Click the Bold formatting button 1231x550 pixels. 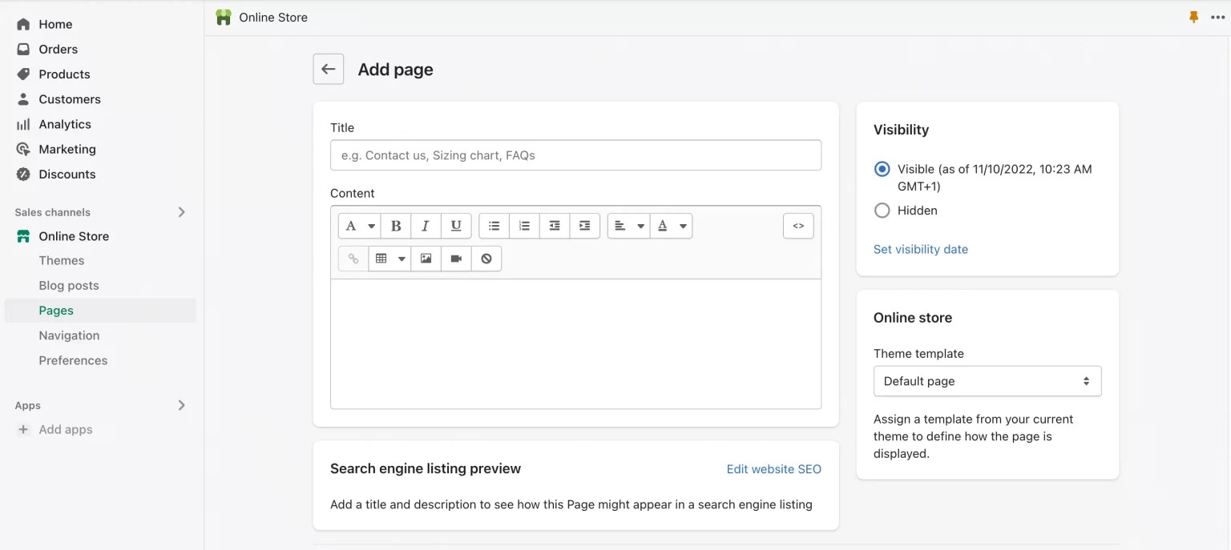tap(396, 226)
